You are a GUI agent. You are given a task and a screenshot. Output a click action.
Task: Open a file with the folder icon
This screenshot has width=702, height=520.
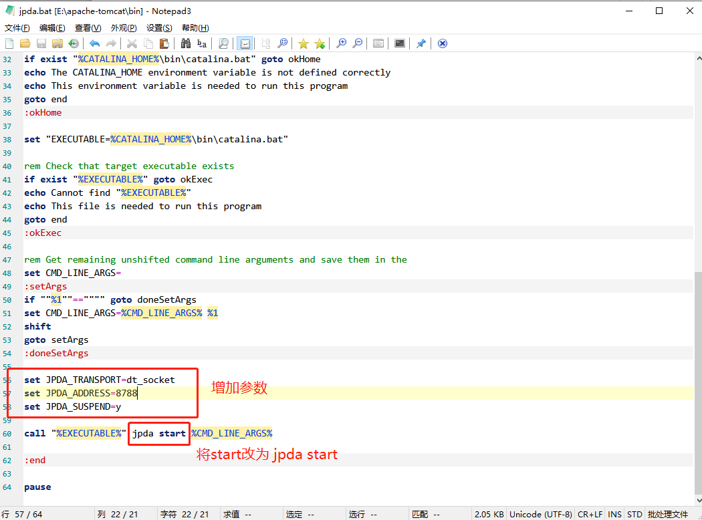[x=25, y=43]
